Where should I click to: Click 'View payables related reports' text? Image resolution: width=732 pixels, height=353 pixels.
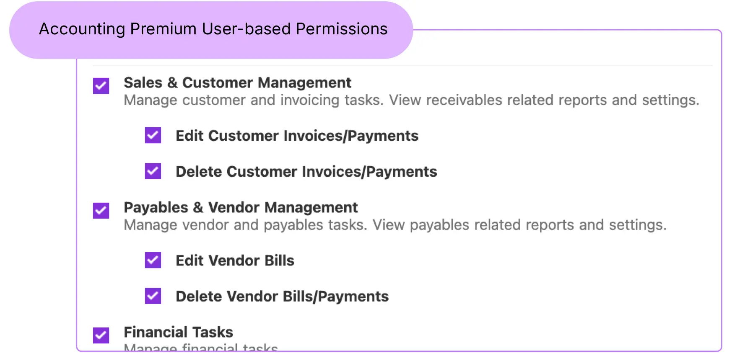coord(473,225)
